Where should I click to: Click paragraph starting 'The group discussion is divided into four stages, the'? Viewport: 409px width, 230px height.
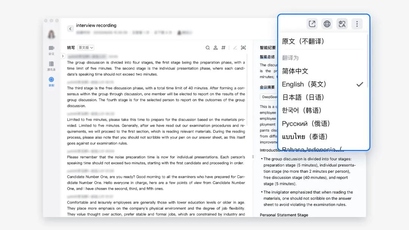point(156,69)
